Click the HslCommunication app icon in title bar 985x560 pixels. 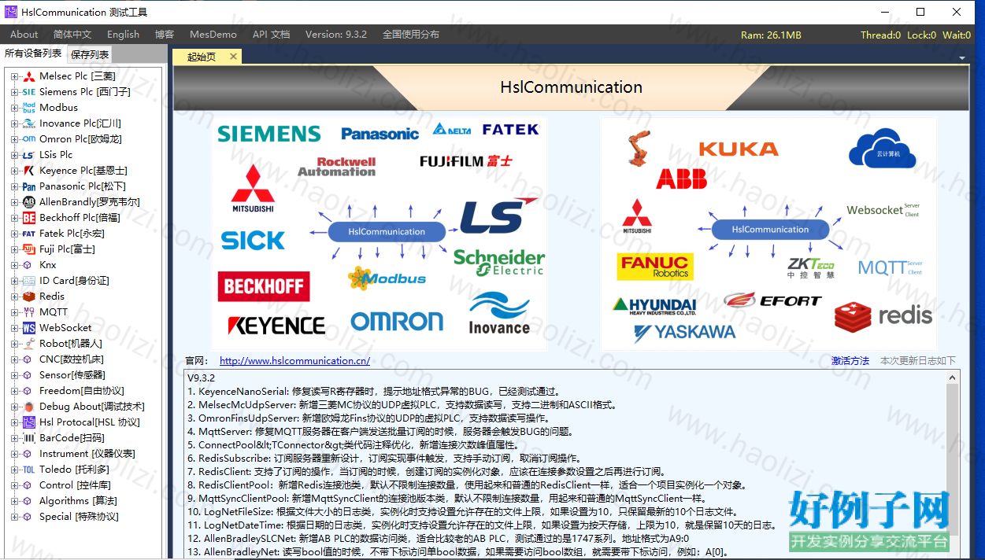tap(11, 12)
